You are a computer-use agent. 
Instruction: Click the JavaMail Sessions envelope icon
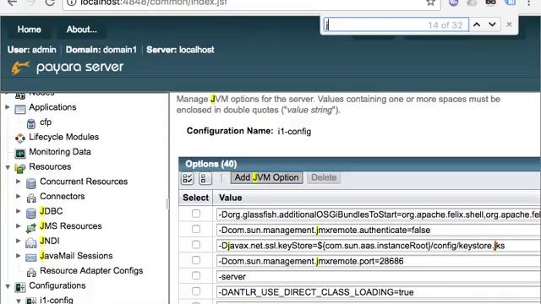31,258
